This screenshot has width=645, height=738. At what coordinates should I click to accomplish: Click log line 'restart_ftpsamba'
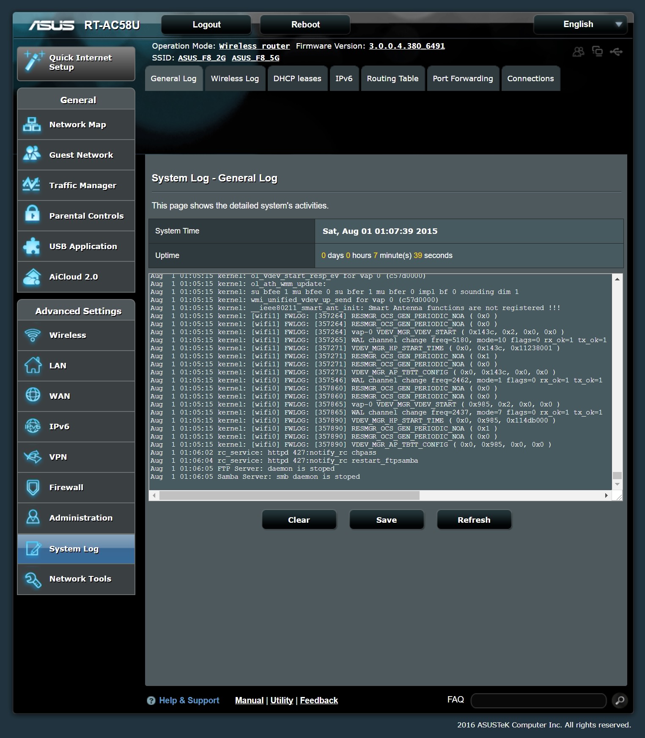coord(384,461)
